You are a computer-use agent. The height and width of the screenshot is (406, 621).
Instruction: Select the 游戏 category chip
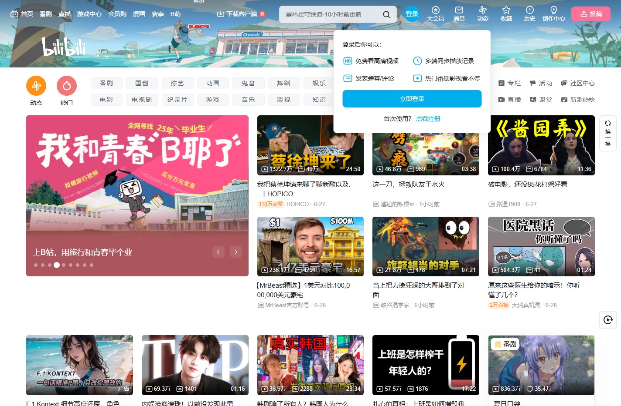coord(213,100)
